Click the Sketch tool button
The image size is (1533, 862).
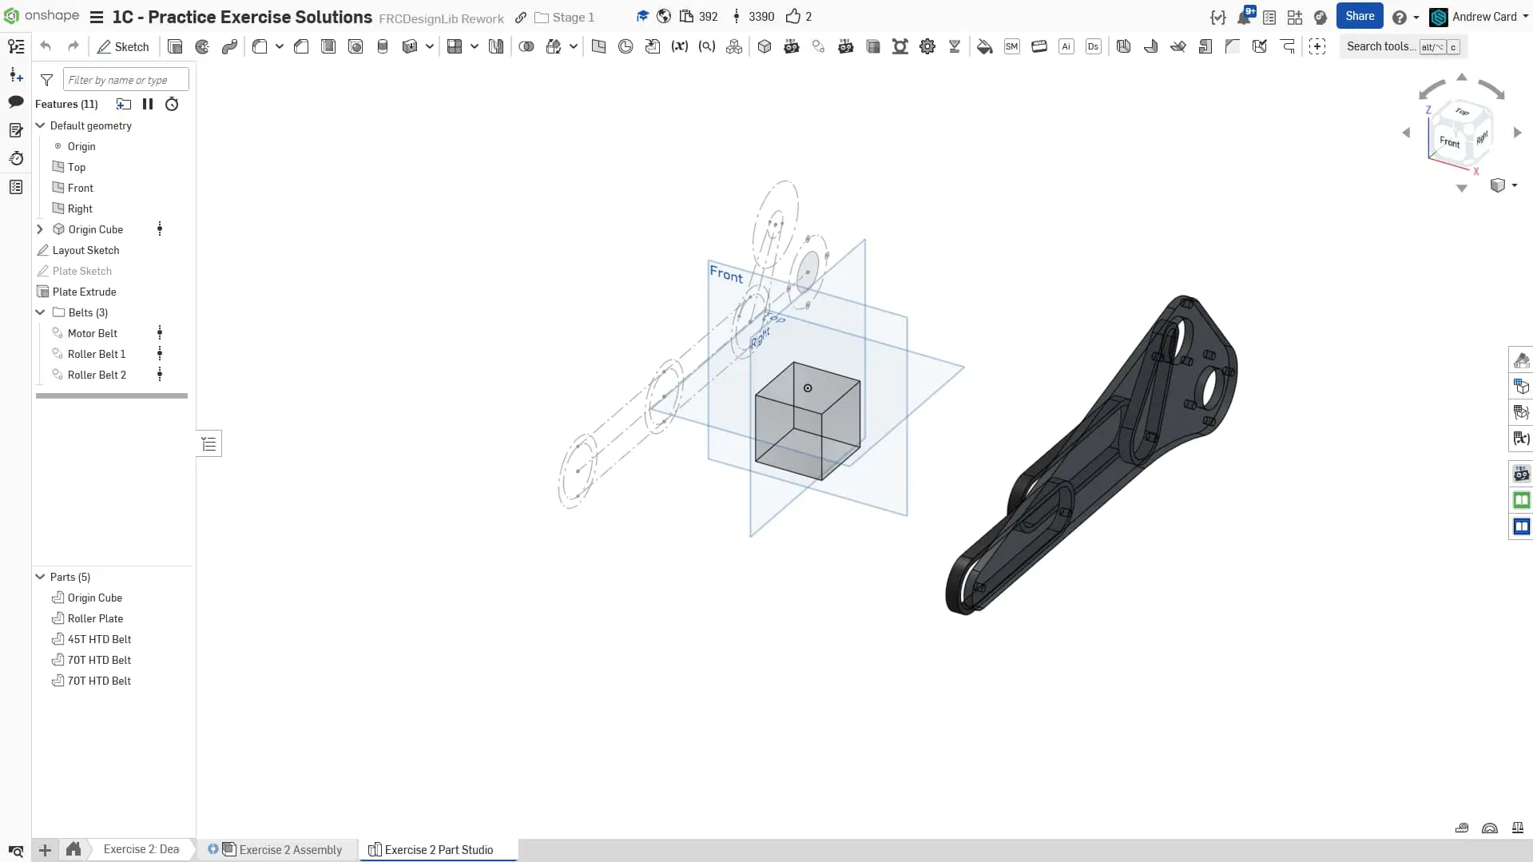point(123,46)
